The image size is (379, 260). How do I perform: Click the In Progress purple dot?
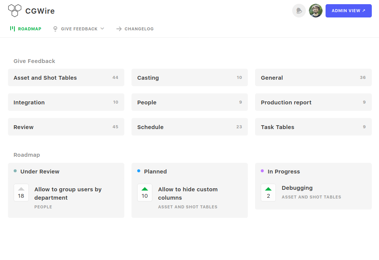[x=262, y=171]
